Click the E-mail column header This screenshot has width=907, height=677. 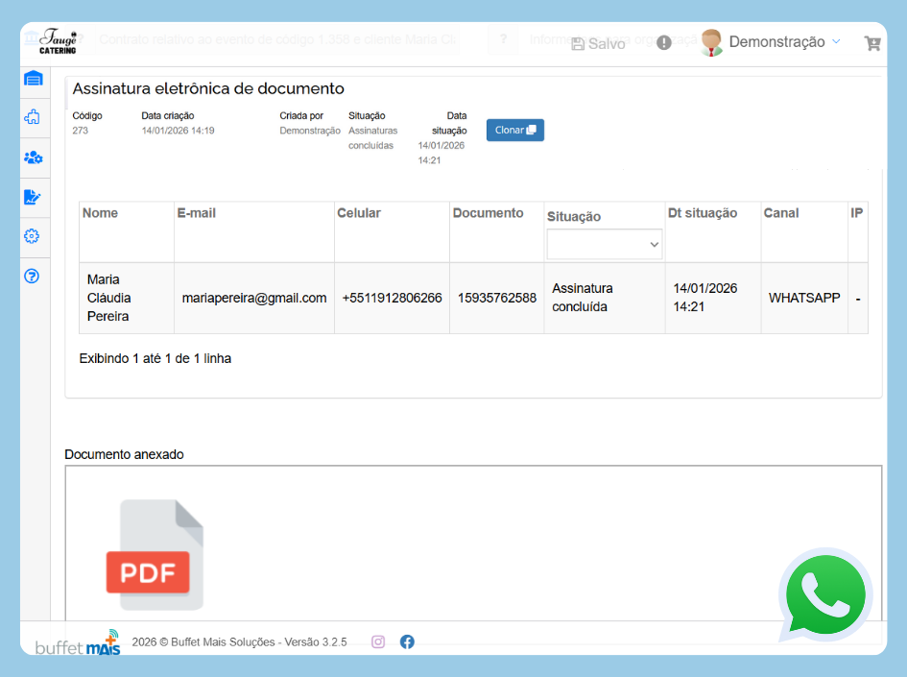tap(197, 213)
